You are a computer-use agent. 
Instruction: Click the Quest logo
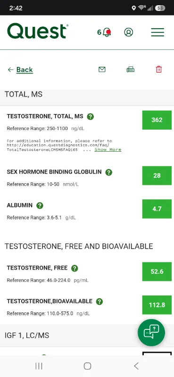(38, 31)
